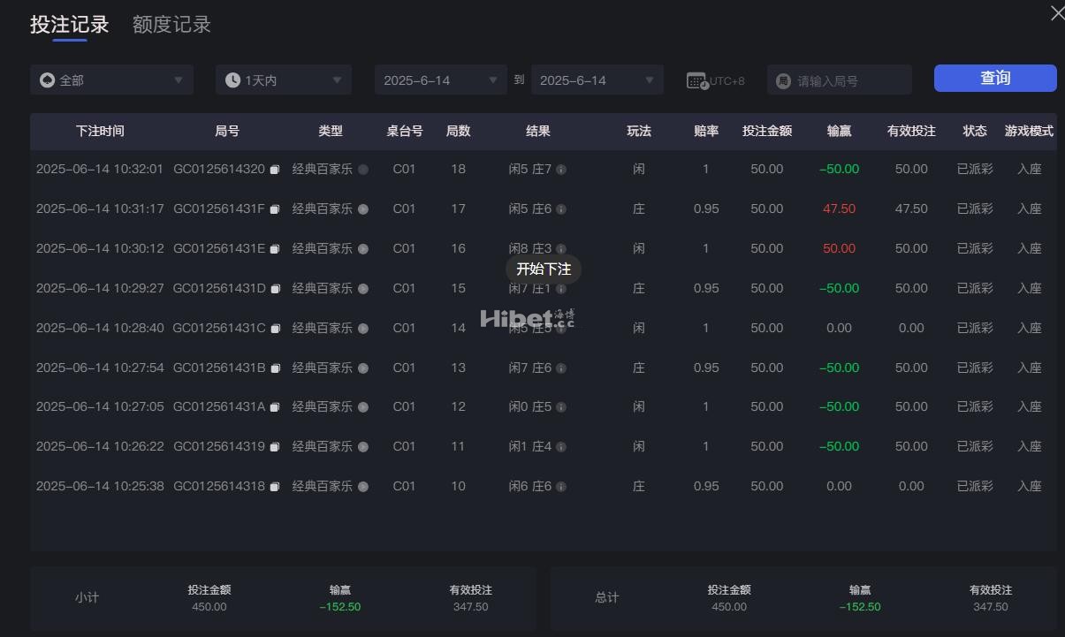Screen dimensions: 1065x637
Task: Click the replay icon for round 17
Action: click(x=362, y=209)
